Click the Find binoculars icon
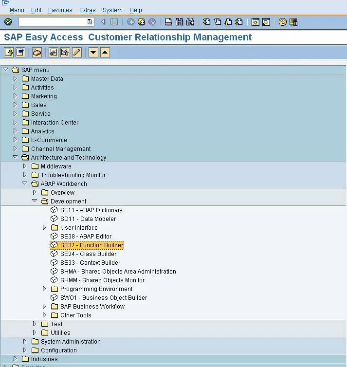Screen dimensions: 347x367 click(x=179, y=22)
